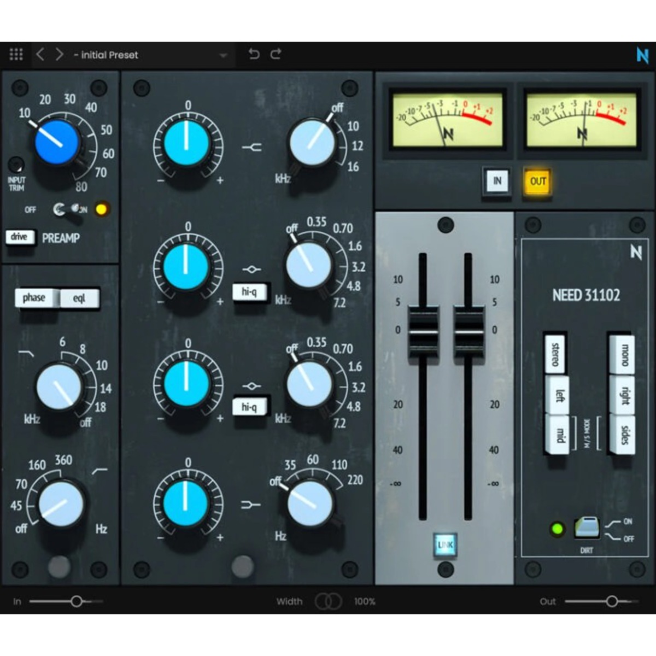
Task: Toggle the phase button
Action: tap(36, 298)
